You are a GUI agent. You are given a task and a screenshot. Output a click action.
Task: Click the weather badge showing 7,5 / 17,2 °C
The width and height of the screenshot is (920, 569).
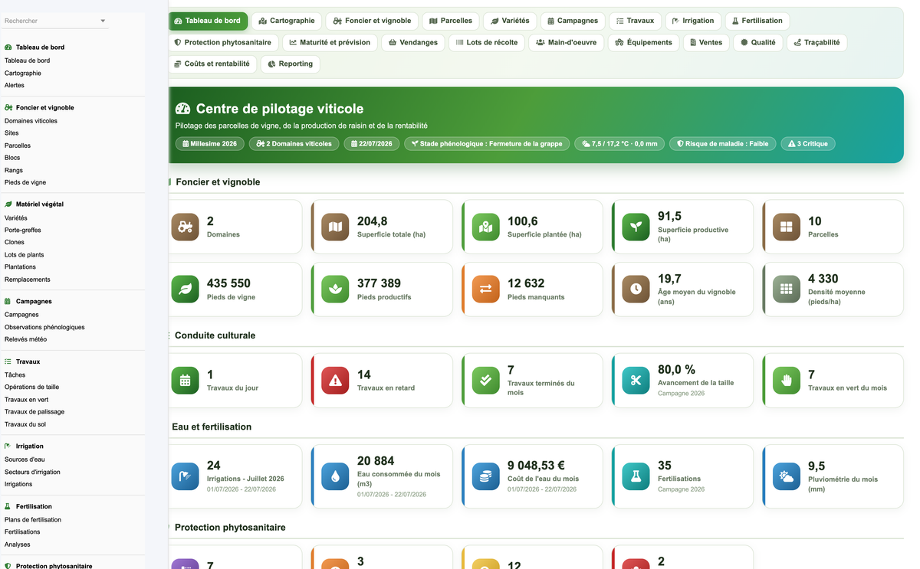pyautogui.click(x=619, y=143)
